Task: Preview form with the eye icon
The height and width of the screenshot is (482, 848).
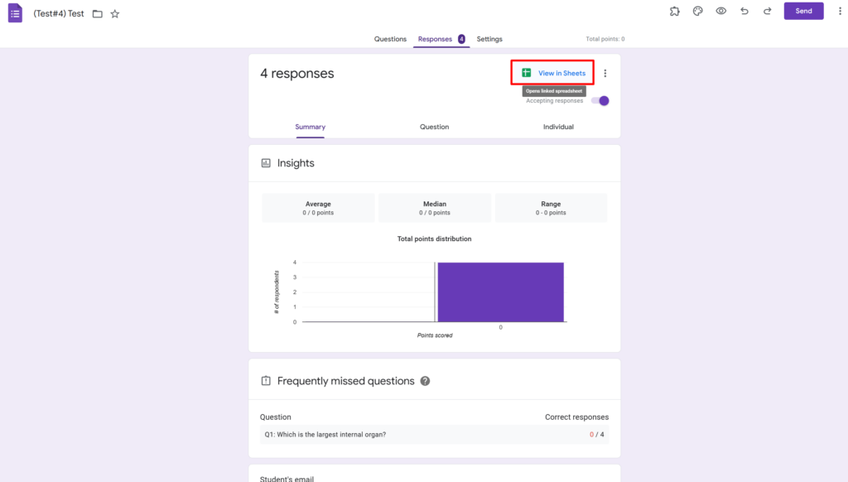Action: (721, 11)
